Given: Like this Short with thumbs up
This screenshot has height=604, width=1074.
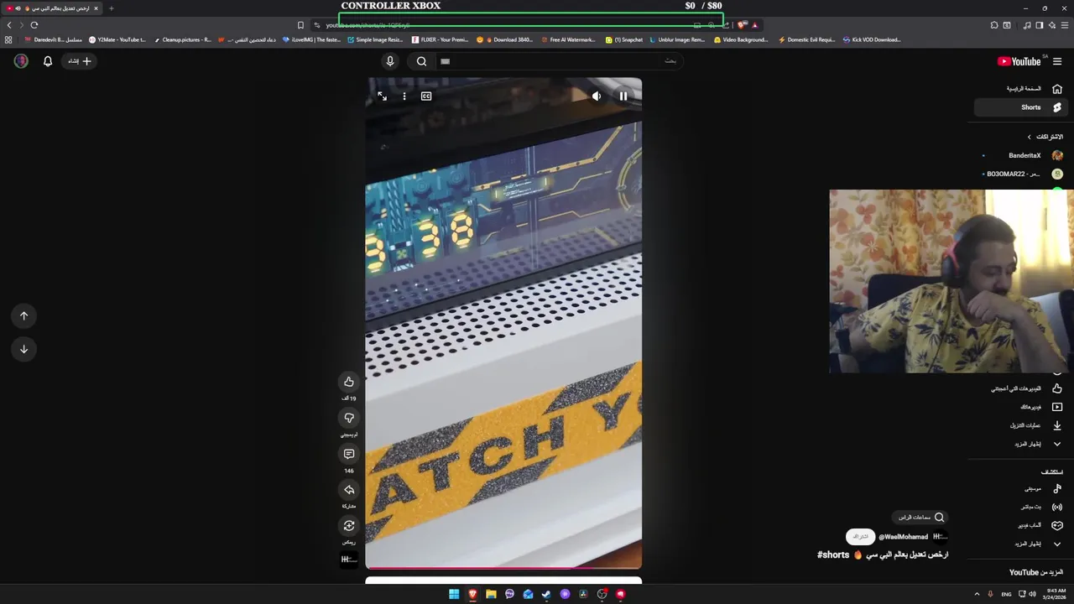Looking at the screenshot, I should click(349, 382).
